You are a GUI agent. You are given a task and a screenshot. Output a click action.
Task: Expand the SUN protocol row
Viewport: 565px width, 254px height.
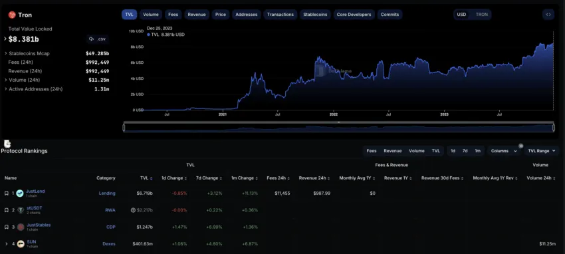click(x=7, y=244)
